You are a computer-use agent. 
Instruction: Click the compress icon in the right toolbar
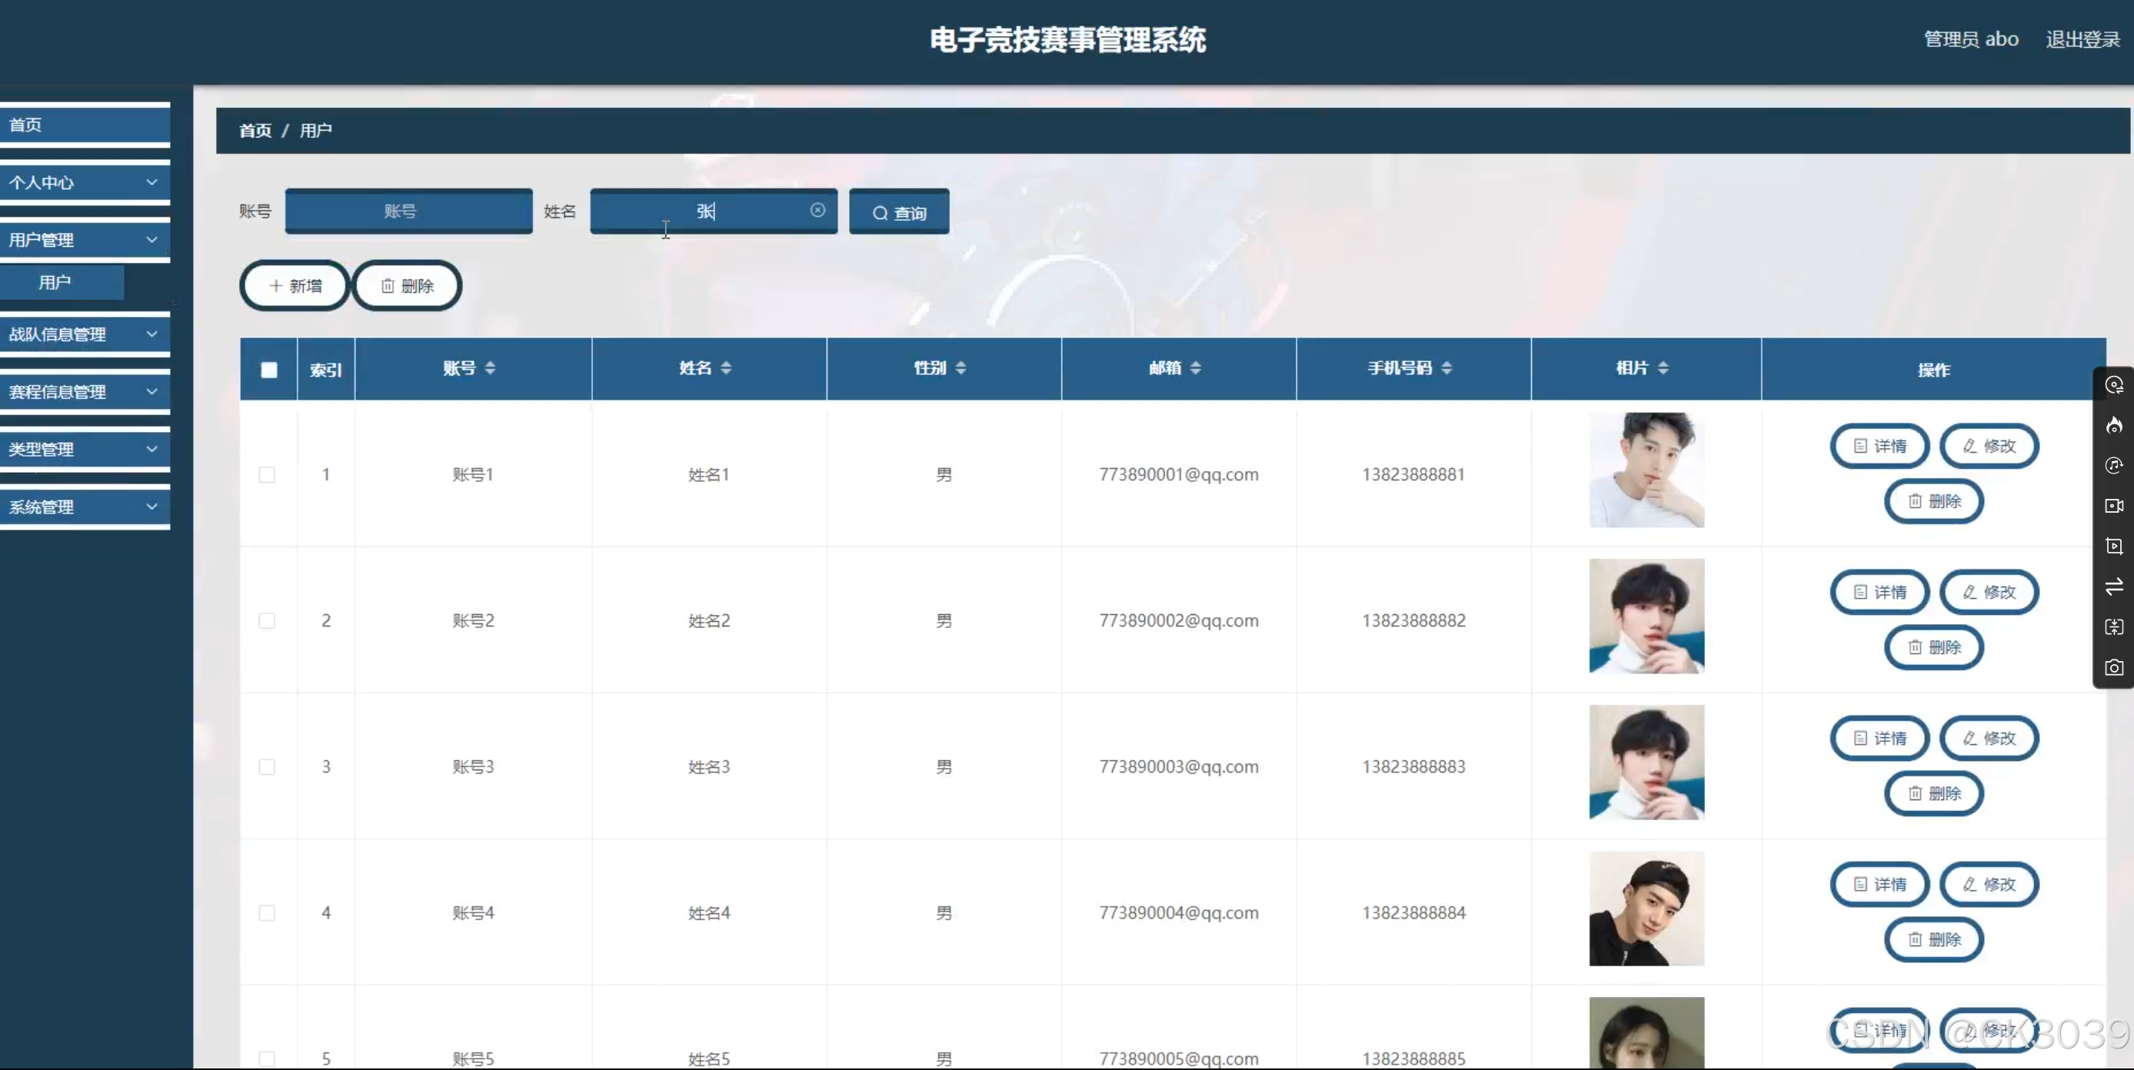tap(2113, 627)
